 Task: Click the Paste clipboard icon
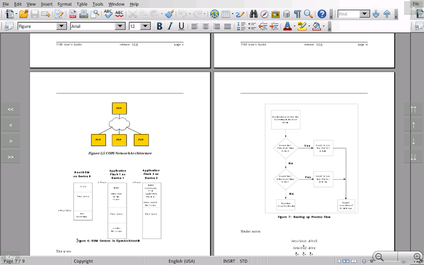coord(154,14)
